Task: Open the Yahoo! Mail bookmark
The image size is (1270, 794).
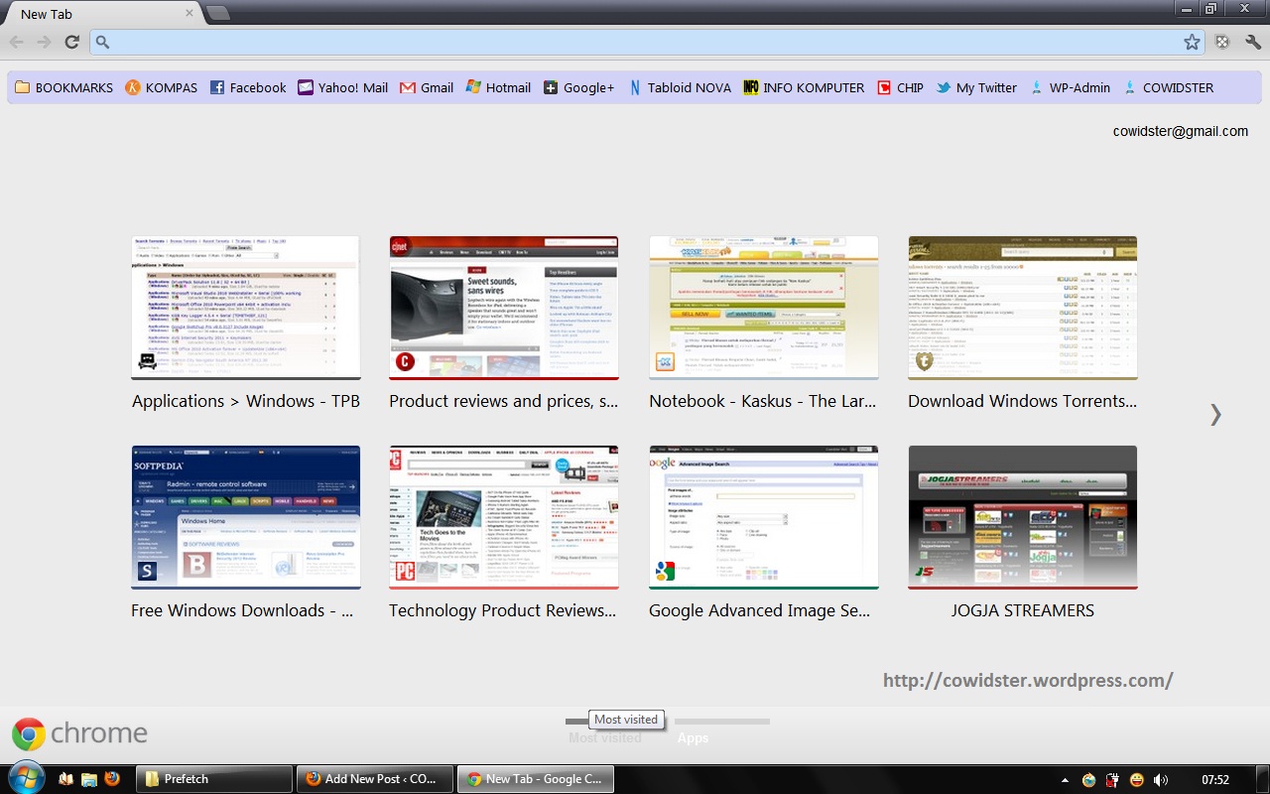Action: click(342, 87)
